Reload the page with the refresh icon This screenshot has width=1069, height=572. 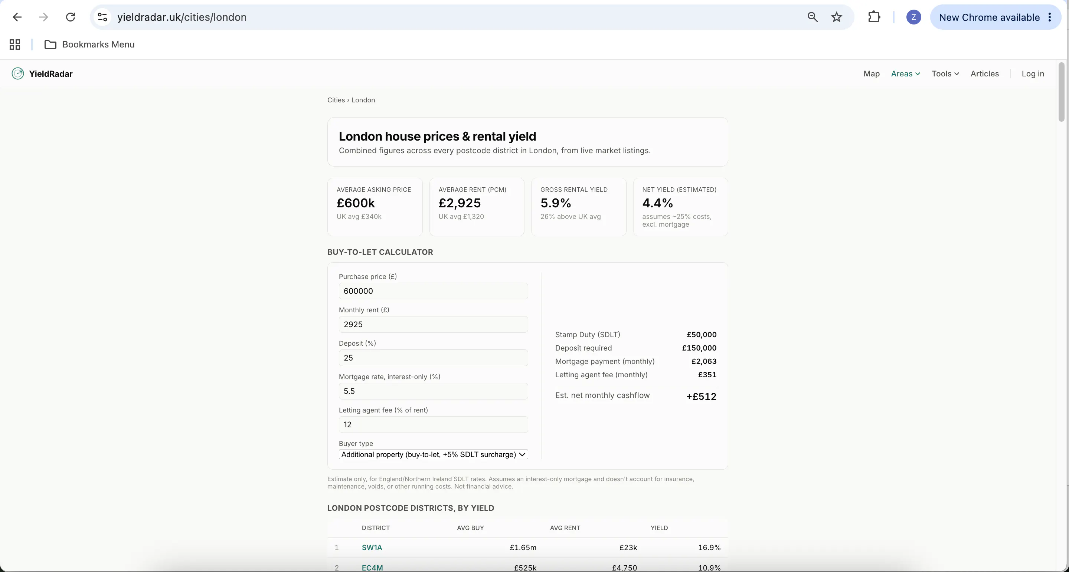pyautogui.click(x=71, y=17)
